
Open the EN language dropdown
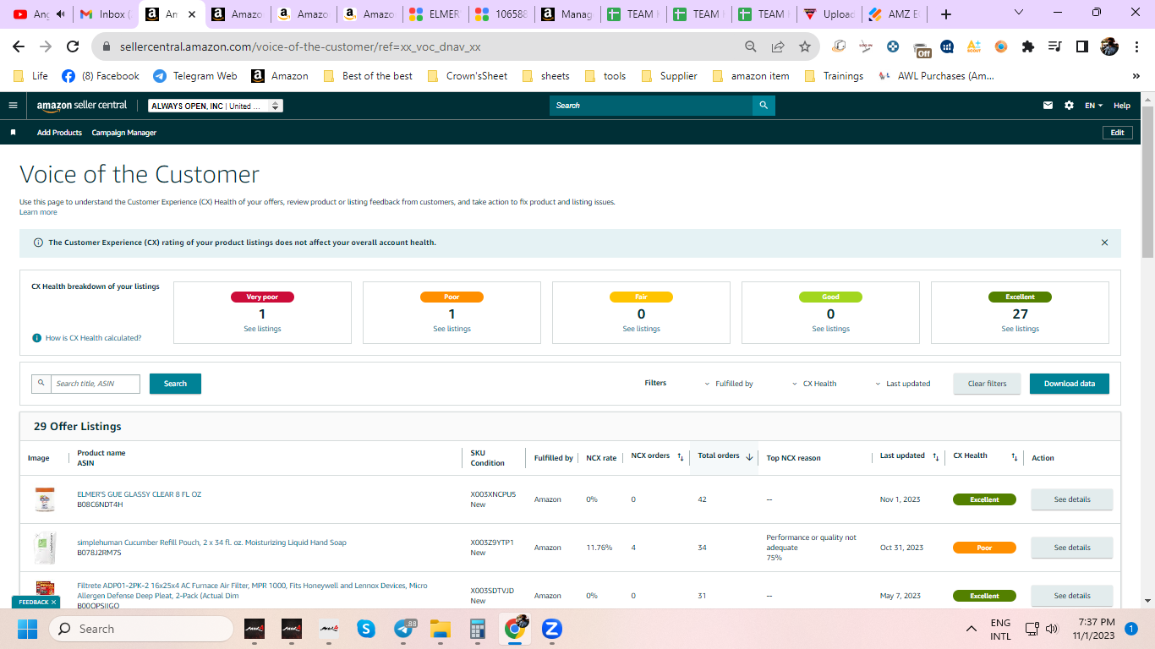(1094, 106)
